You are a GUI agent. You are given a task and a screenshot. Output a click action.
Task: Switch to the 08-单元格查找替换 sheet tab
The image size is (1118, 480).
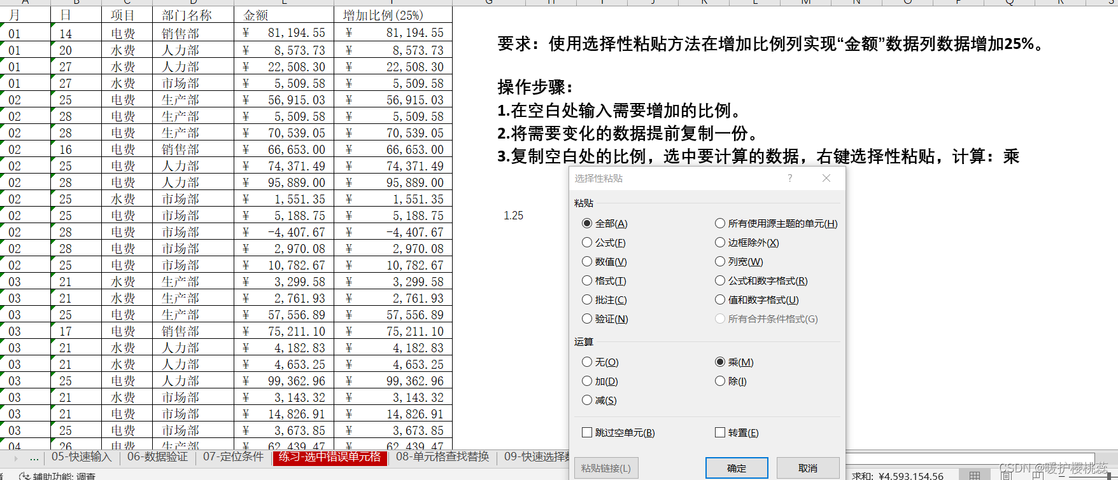(442, 456)
